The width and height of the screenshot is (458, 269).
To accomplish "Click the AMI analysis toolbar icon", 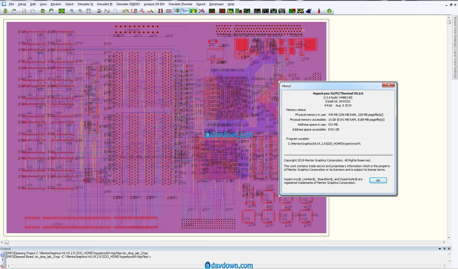I will pyautogui.click(x=282, y=11).
